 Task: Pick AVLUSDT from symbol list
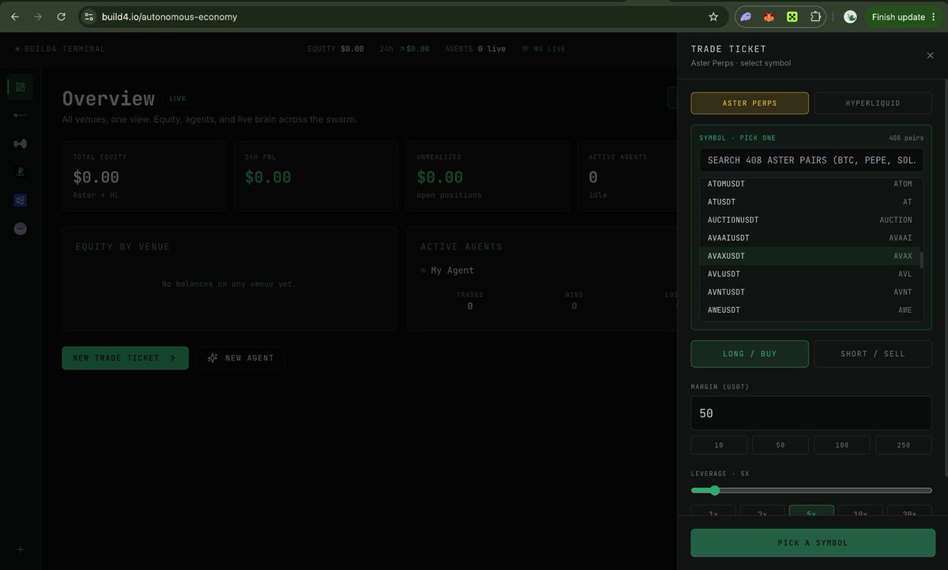pos(810,274)
